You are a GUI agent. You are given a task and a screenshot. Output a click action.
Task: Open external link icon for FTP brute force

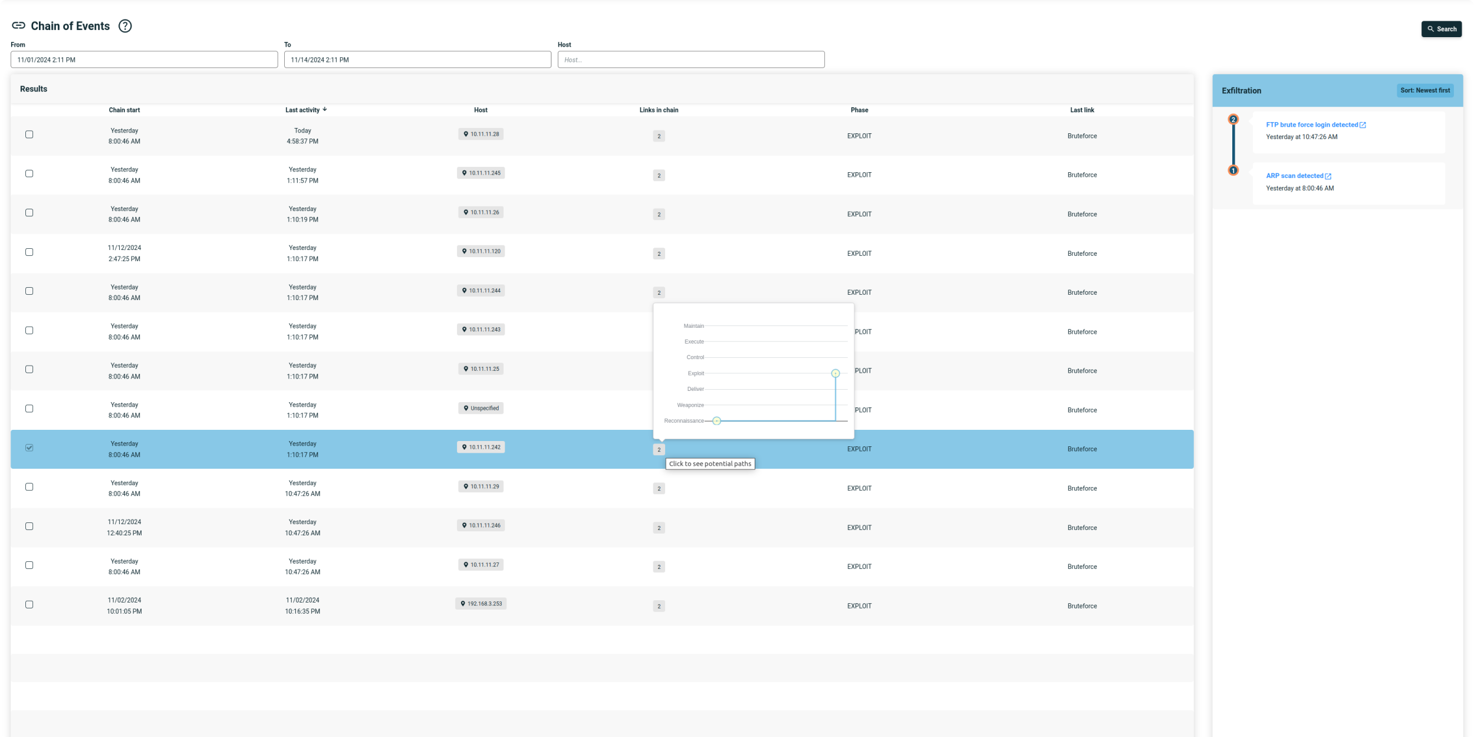[1363, 125]
